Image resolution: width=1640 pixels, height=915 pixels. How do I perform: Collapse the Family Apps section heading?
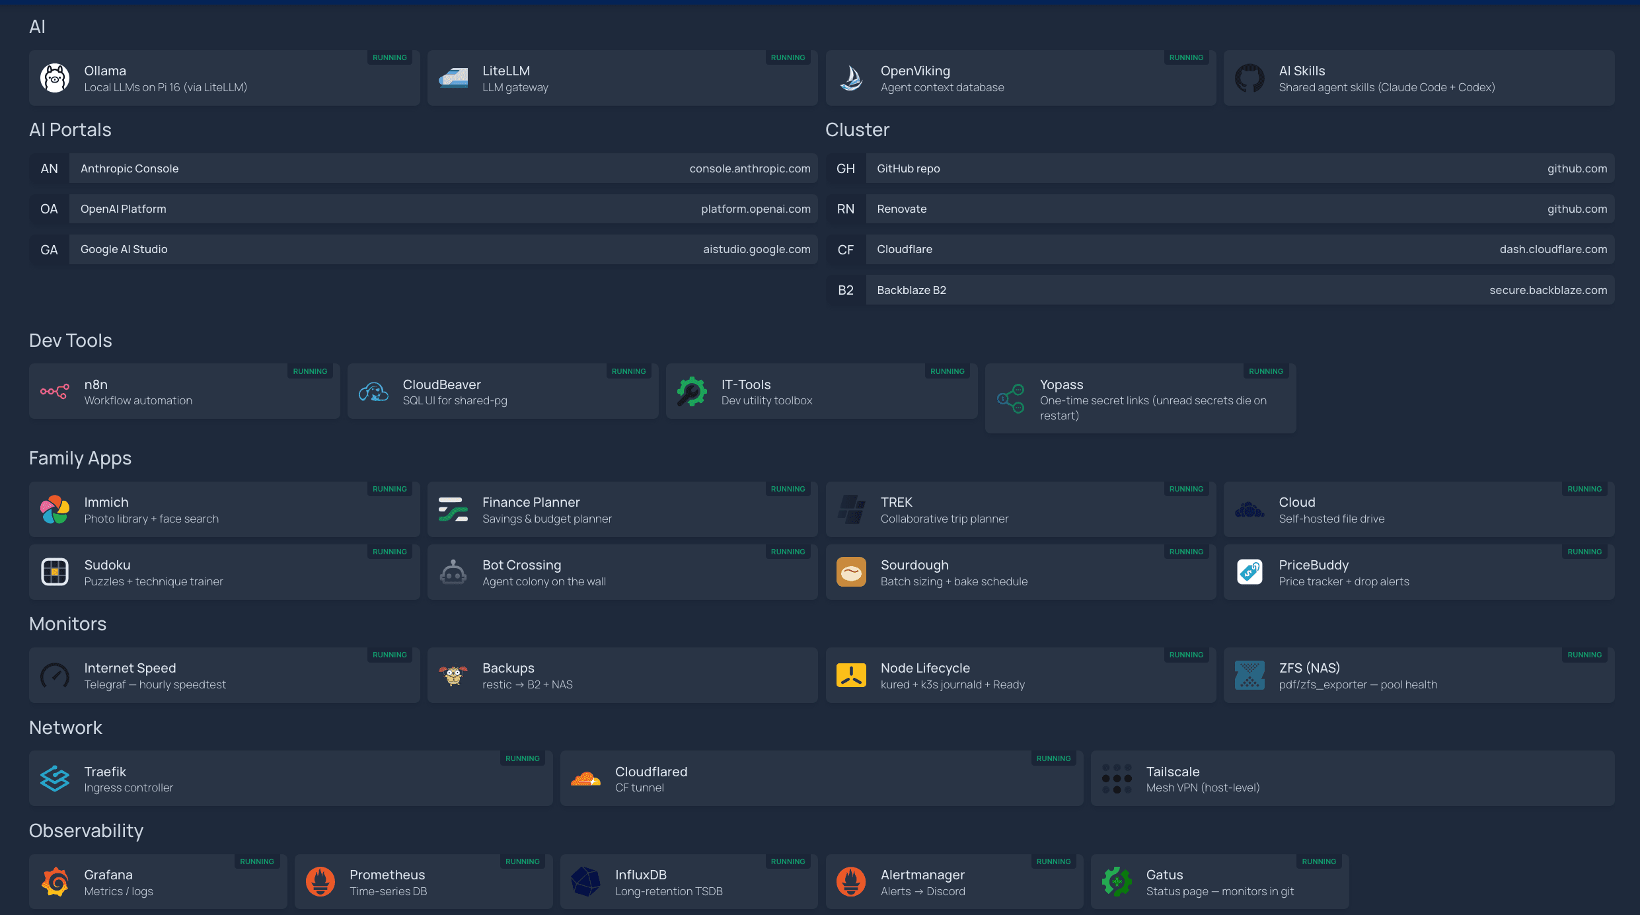pyautogui.click(x=80, y=458)
